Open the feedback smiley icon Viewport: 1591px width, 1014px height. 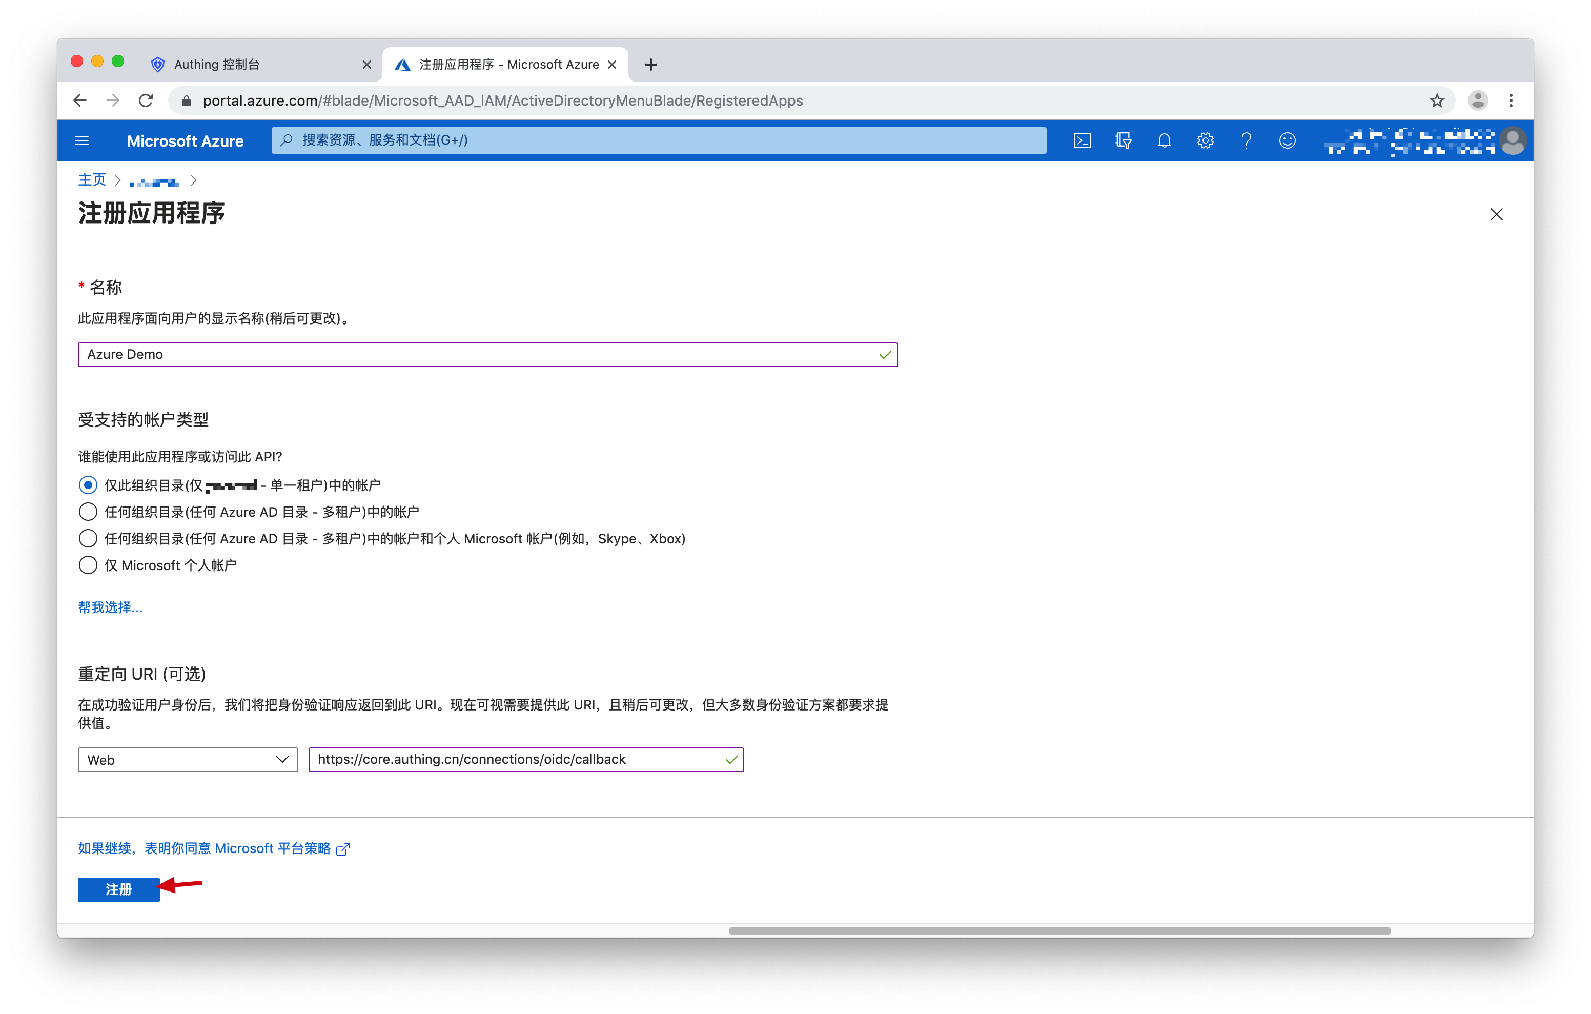[x=1287, y=140]
